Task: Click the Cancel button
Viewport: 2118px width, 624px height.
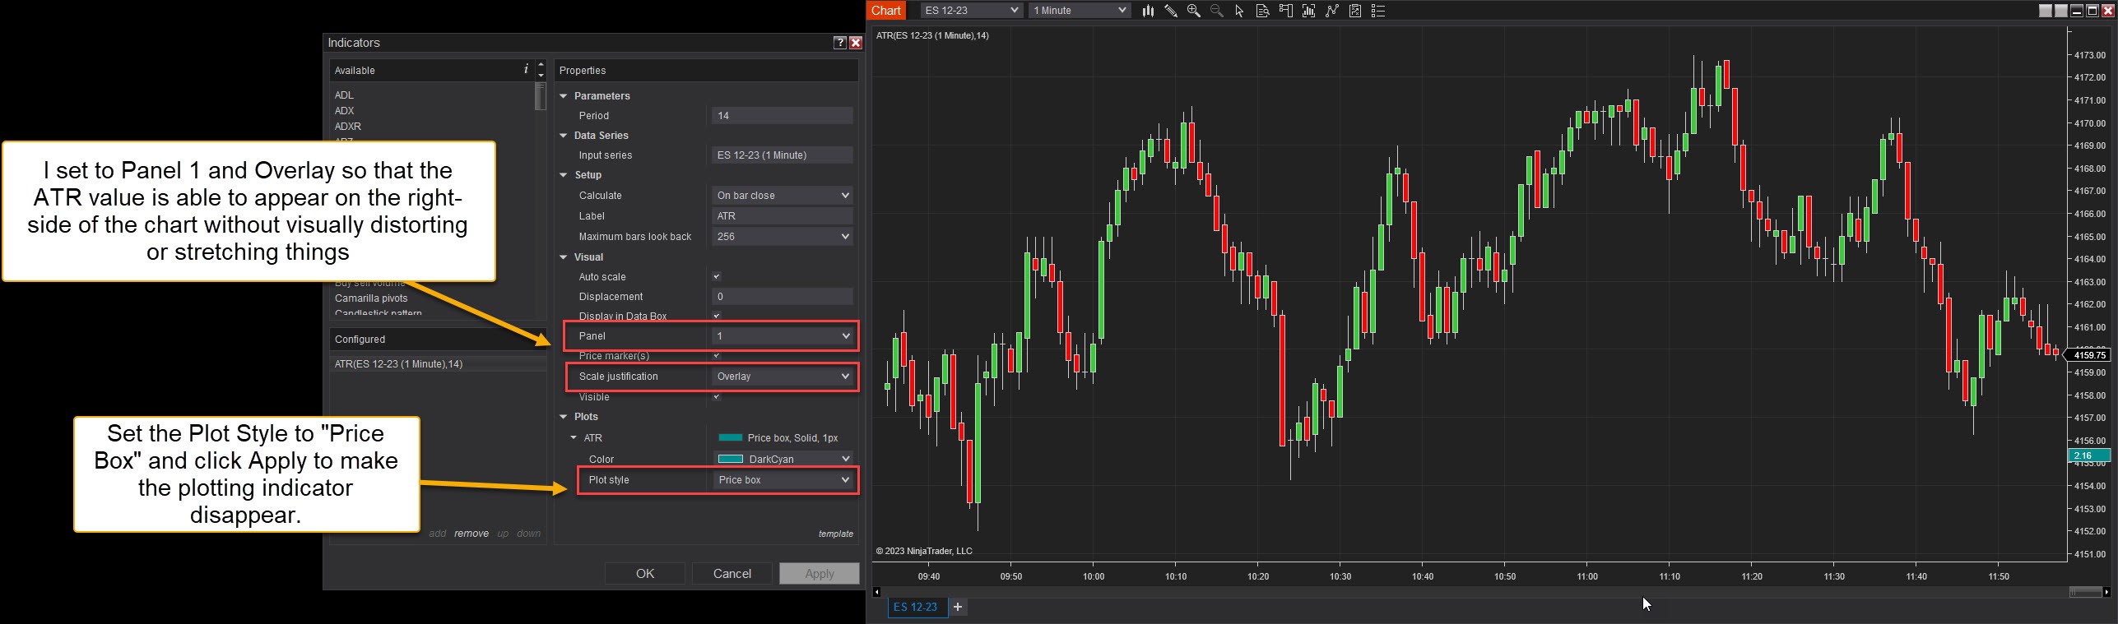Action: click(x=732, y=574)
